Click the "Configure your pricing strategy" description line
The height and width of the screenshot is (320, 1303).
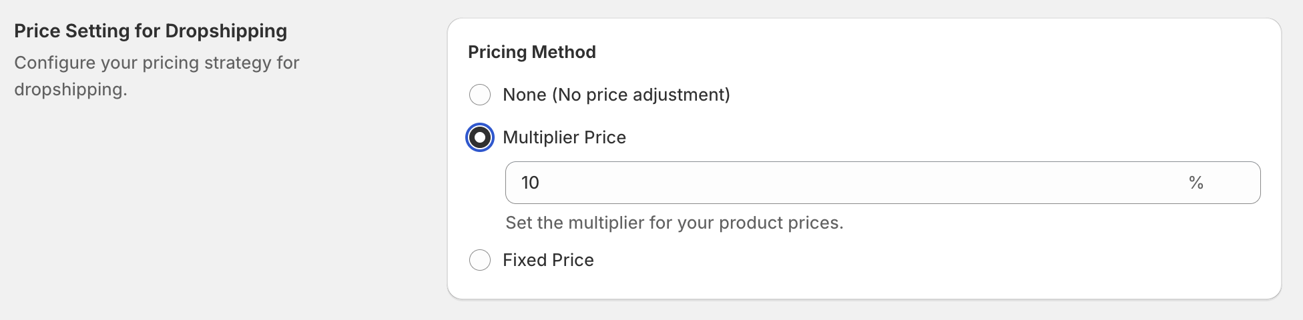click(156, 63)
